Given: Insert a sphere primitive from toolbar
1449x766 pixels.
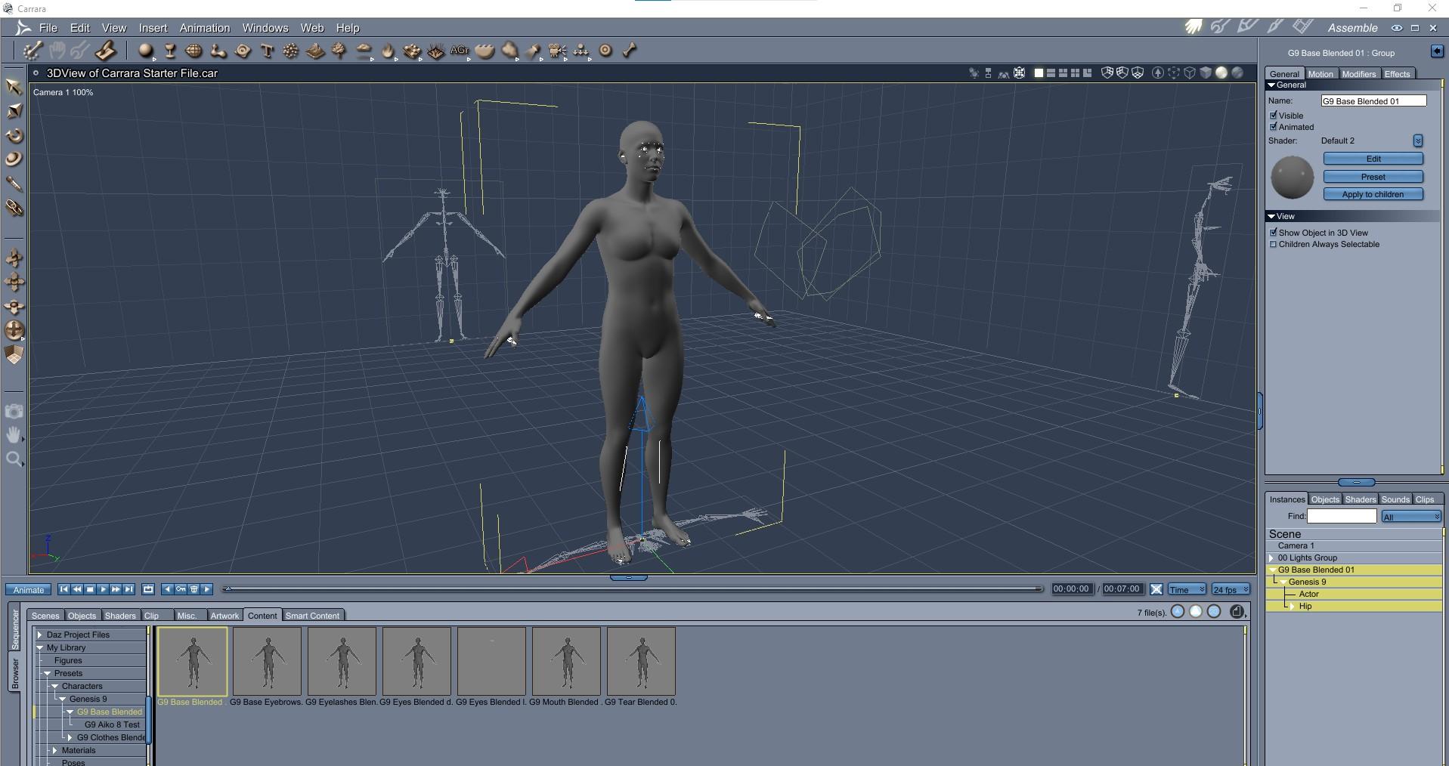Looking at the screenshot, I should 146,51.
